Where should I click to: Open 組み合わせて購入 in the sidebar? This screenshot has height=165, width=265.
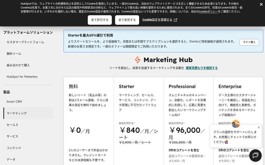coord(18,65)
